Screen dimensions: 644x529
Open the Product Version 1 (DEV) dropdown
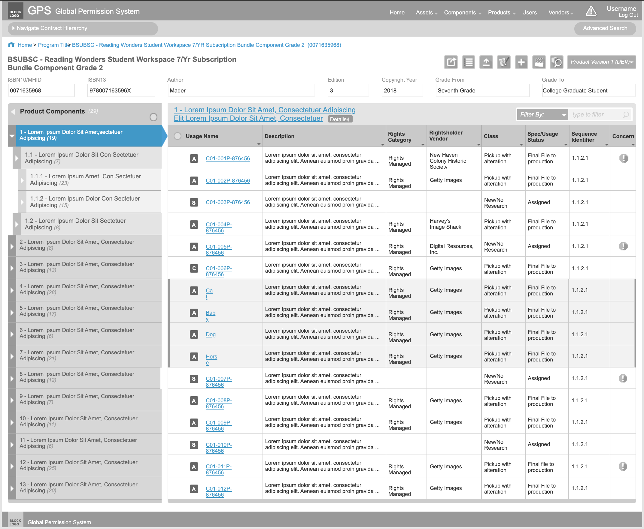coord(601,62)
